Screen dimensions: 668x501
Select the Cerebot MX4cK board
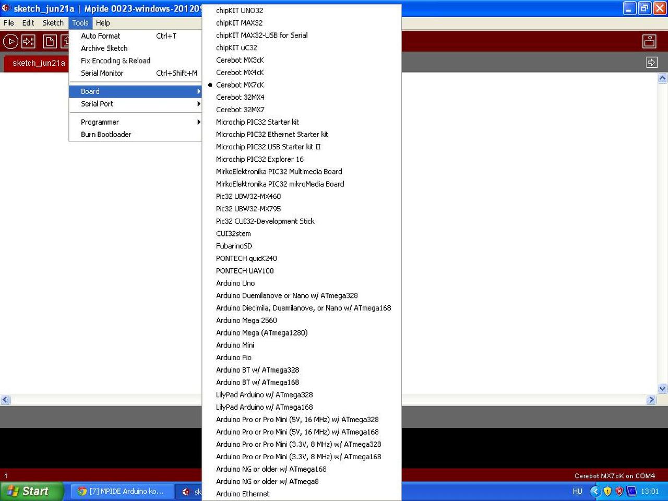coord(302,73)
